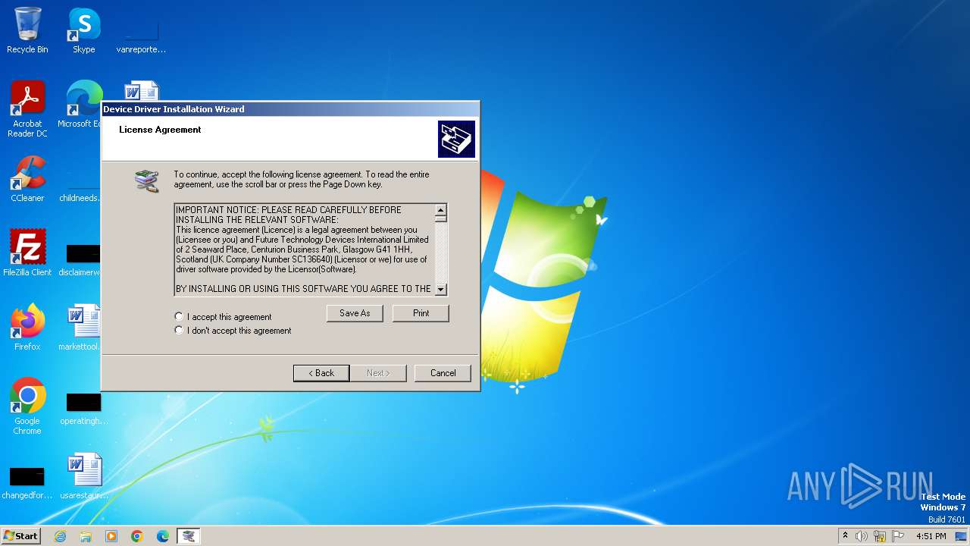The height and width of the screenshot is (546, 970).
Task: Open Windows Explorer from taskbar
Action: click(86, 536)
